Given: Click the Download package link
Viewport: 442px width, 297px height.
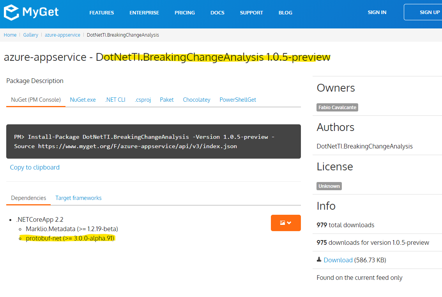Looking at the screenshot, I should pyautogui.click(x=338, y=260).
